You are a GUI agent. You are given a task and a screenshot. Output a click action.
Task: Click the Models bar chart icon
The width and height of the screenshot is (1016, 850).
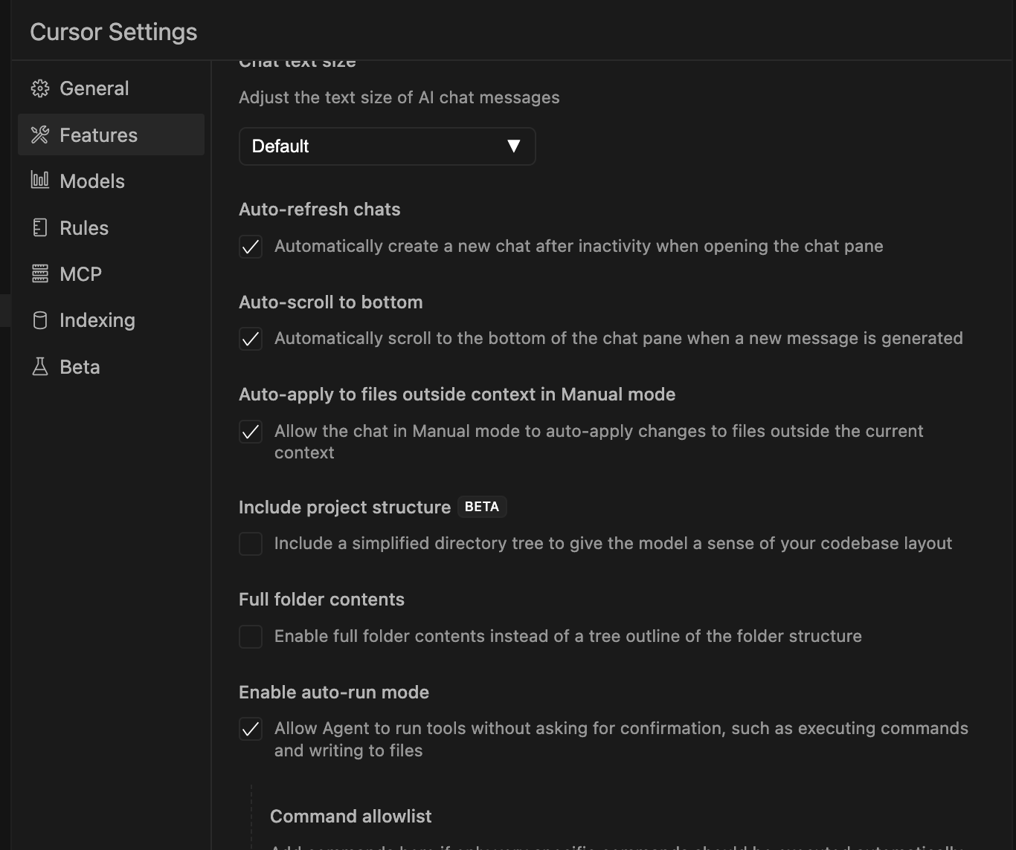coord(40,181)
